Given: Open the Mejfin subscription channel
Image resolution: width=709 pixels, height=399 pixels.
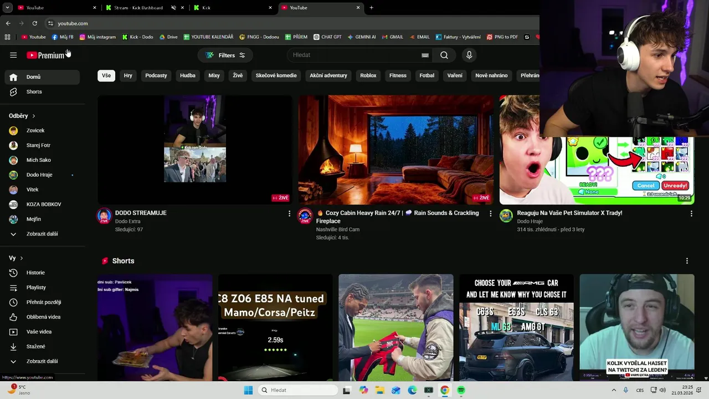Looking at the screenshot, I should (x=42, y=219).
